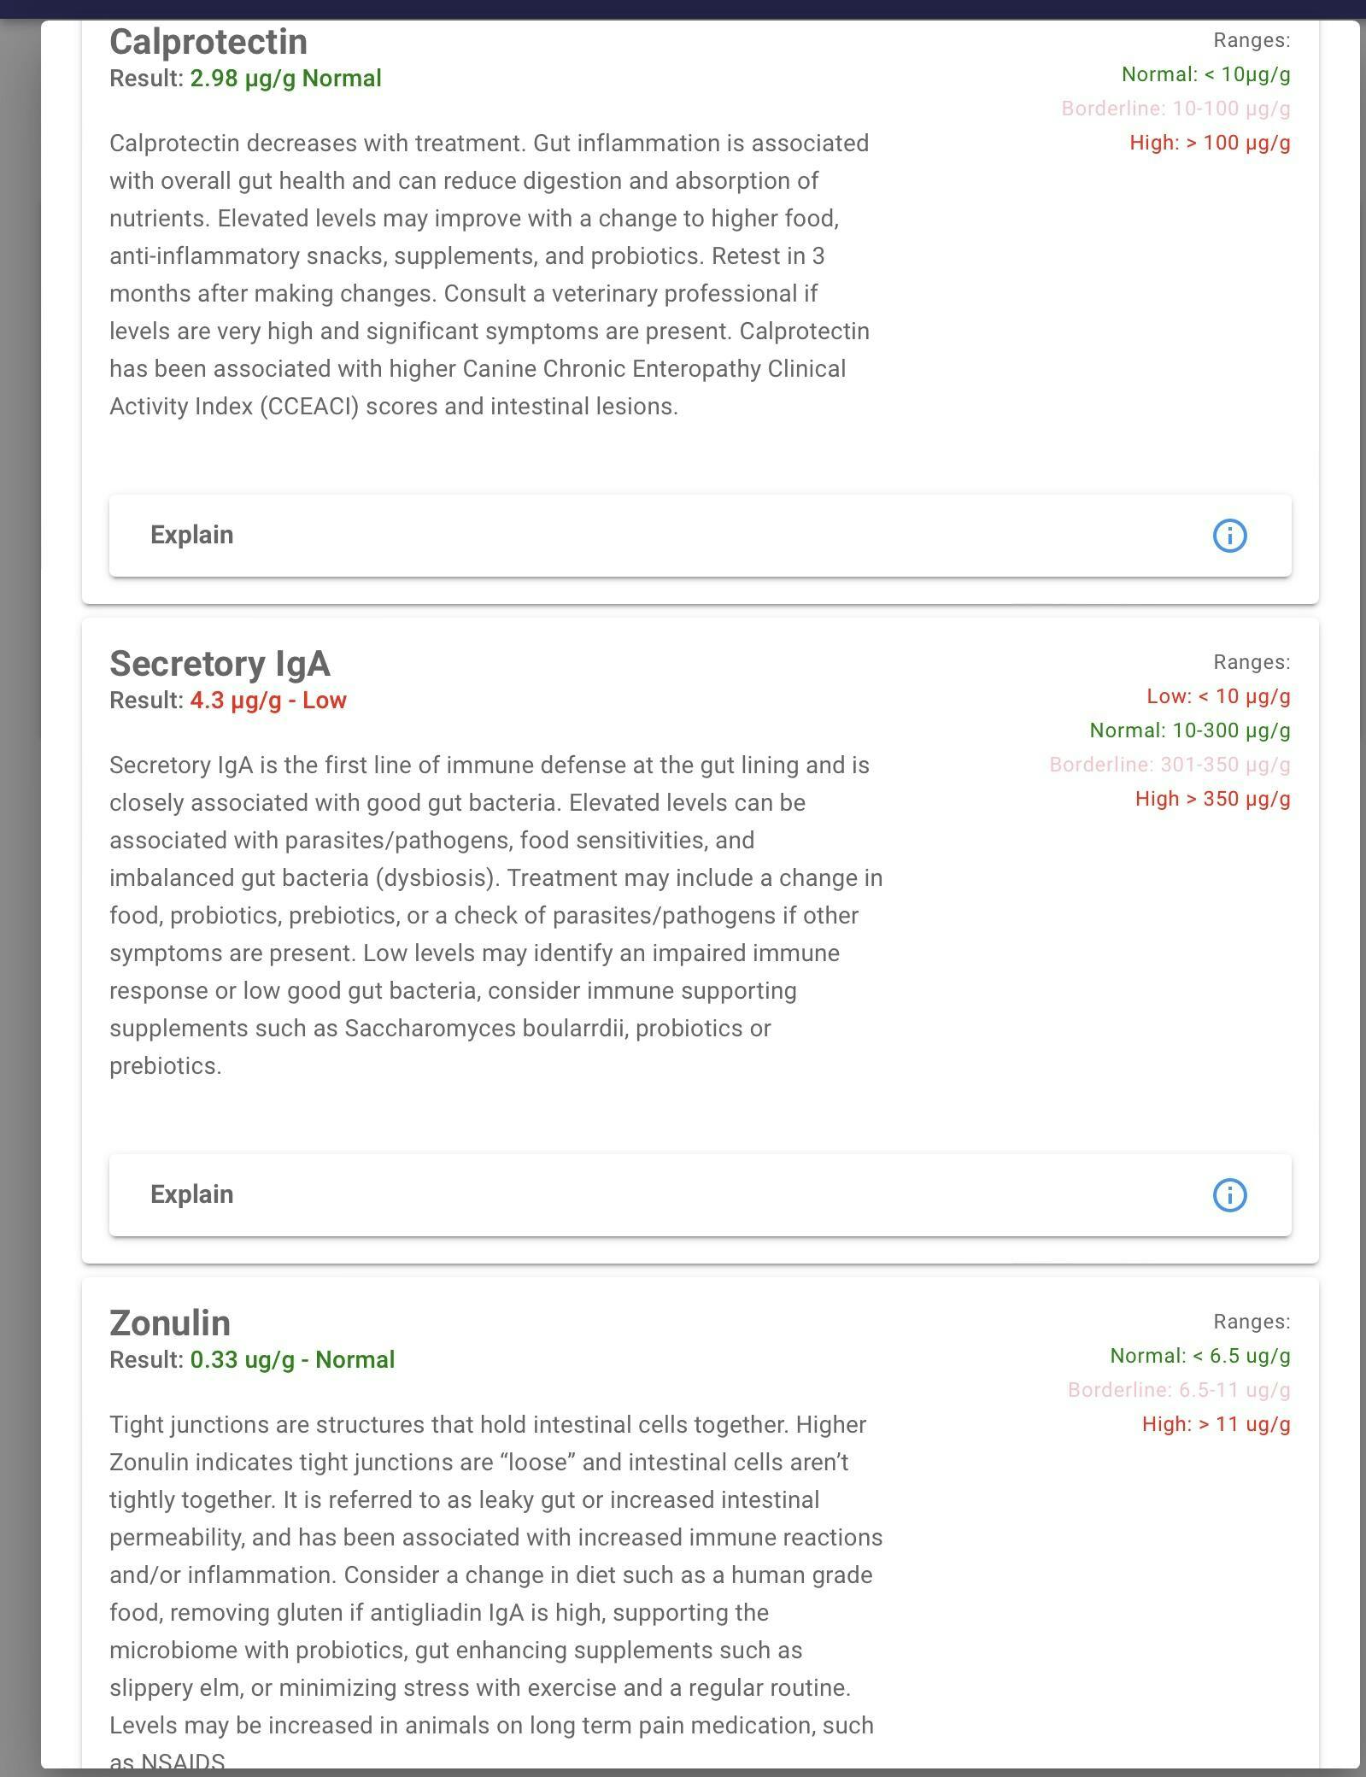Click the High > 350 µg/g range
1366x1777 pixels.
click(x=1212, y=799)
